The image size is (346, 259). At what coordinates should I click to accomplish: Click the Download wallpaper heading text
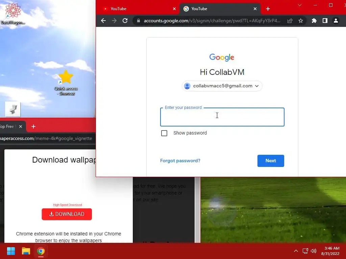click(64, 160)
